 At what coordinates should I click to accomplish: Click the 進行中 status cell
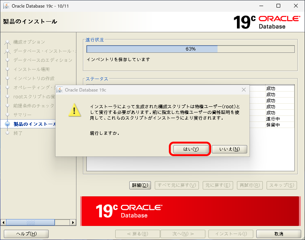click(x=280, y=119)
